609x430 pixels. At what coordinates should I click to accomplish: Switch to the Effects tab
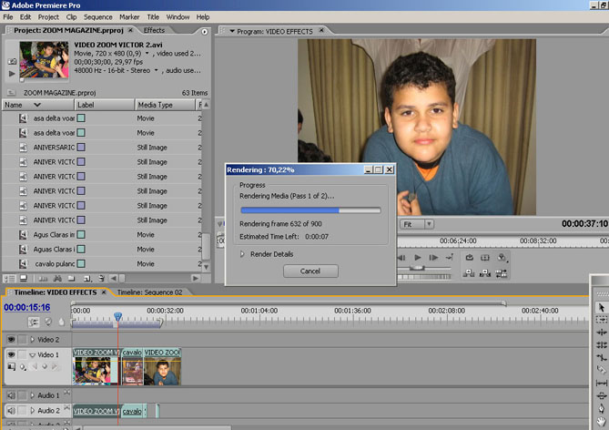click(x=154, y=30)
